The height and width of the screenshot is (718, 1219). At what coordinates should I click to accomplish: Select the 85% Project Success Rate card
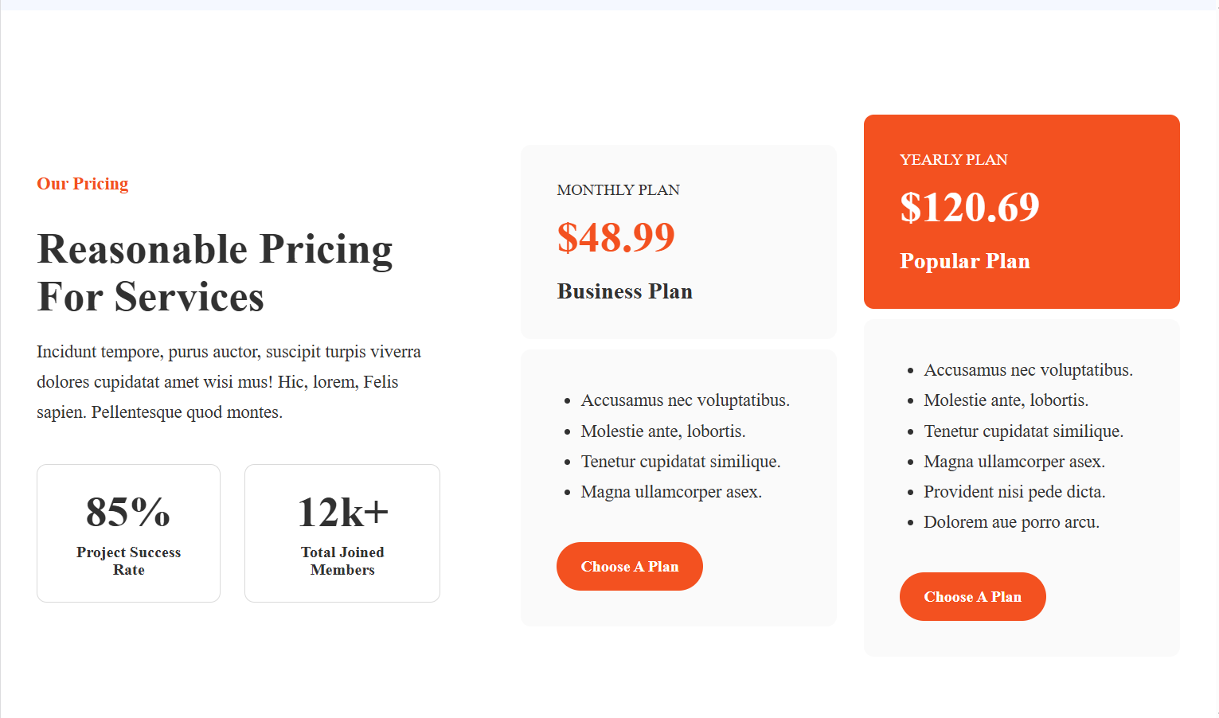(128, 533)
